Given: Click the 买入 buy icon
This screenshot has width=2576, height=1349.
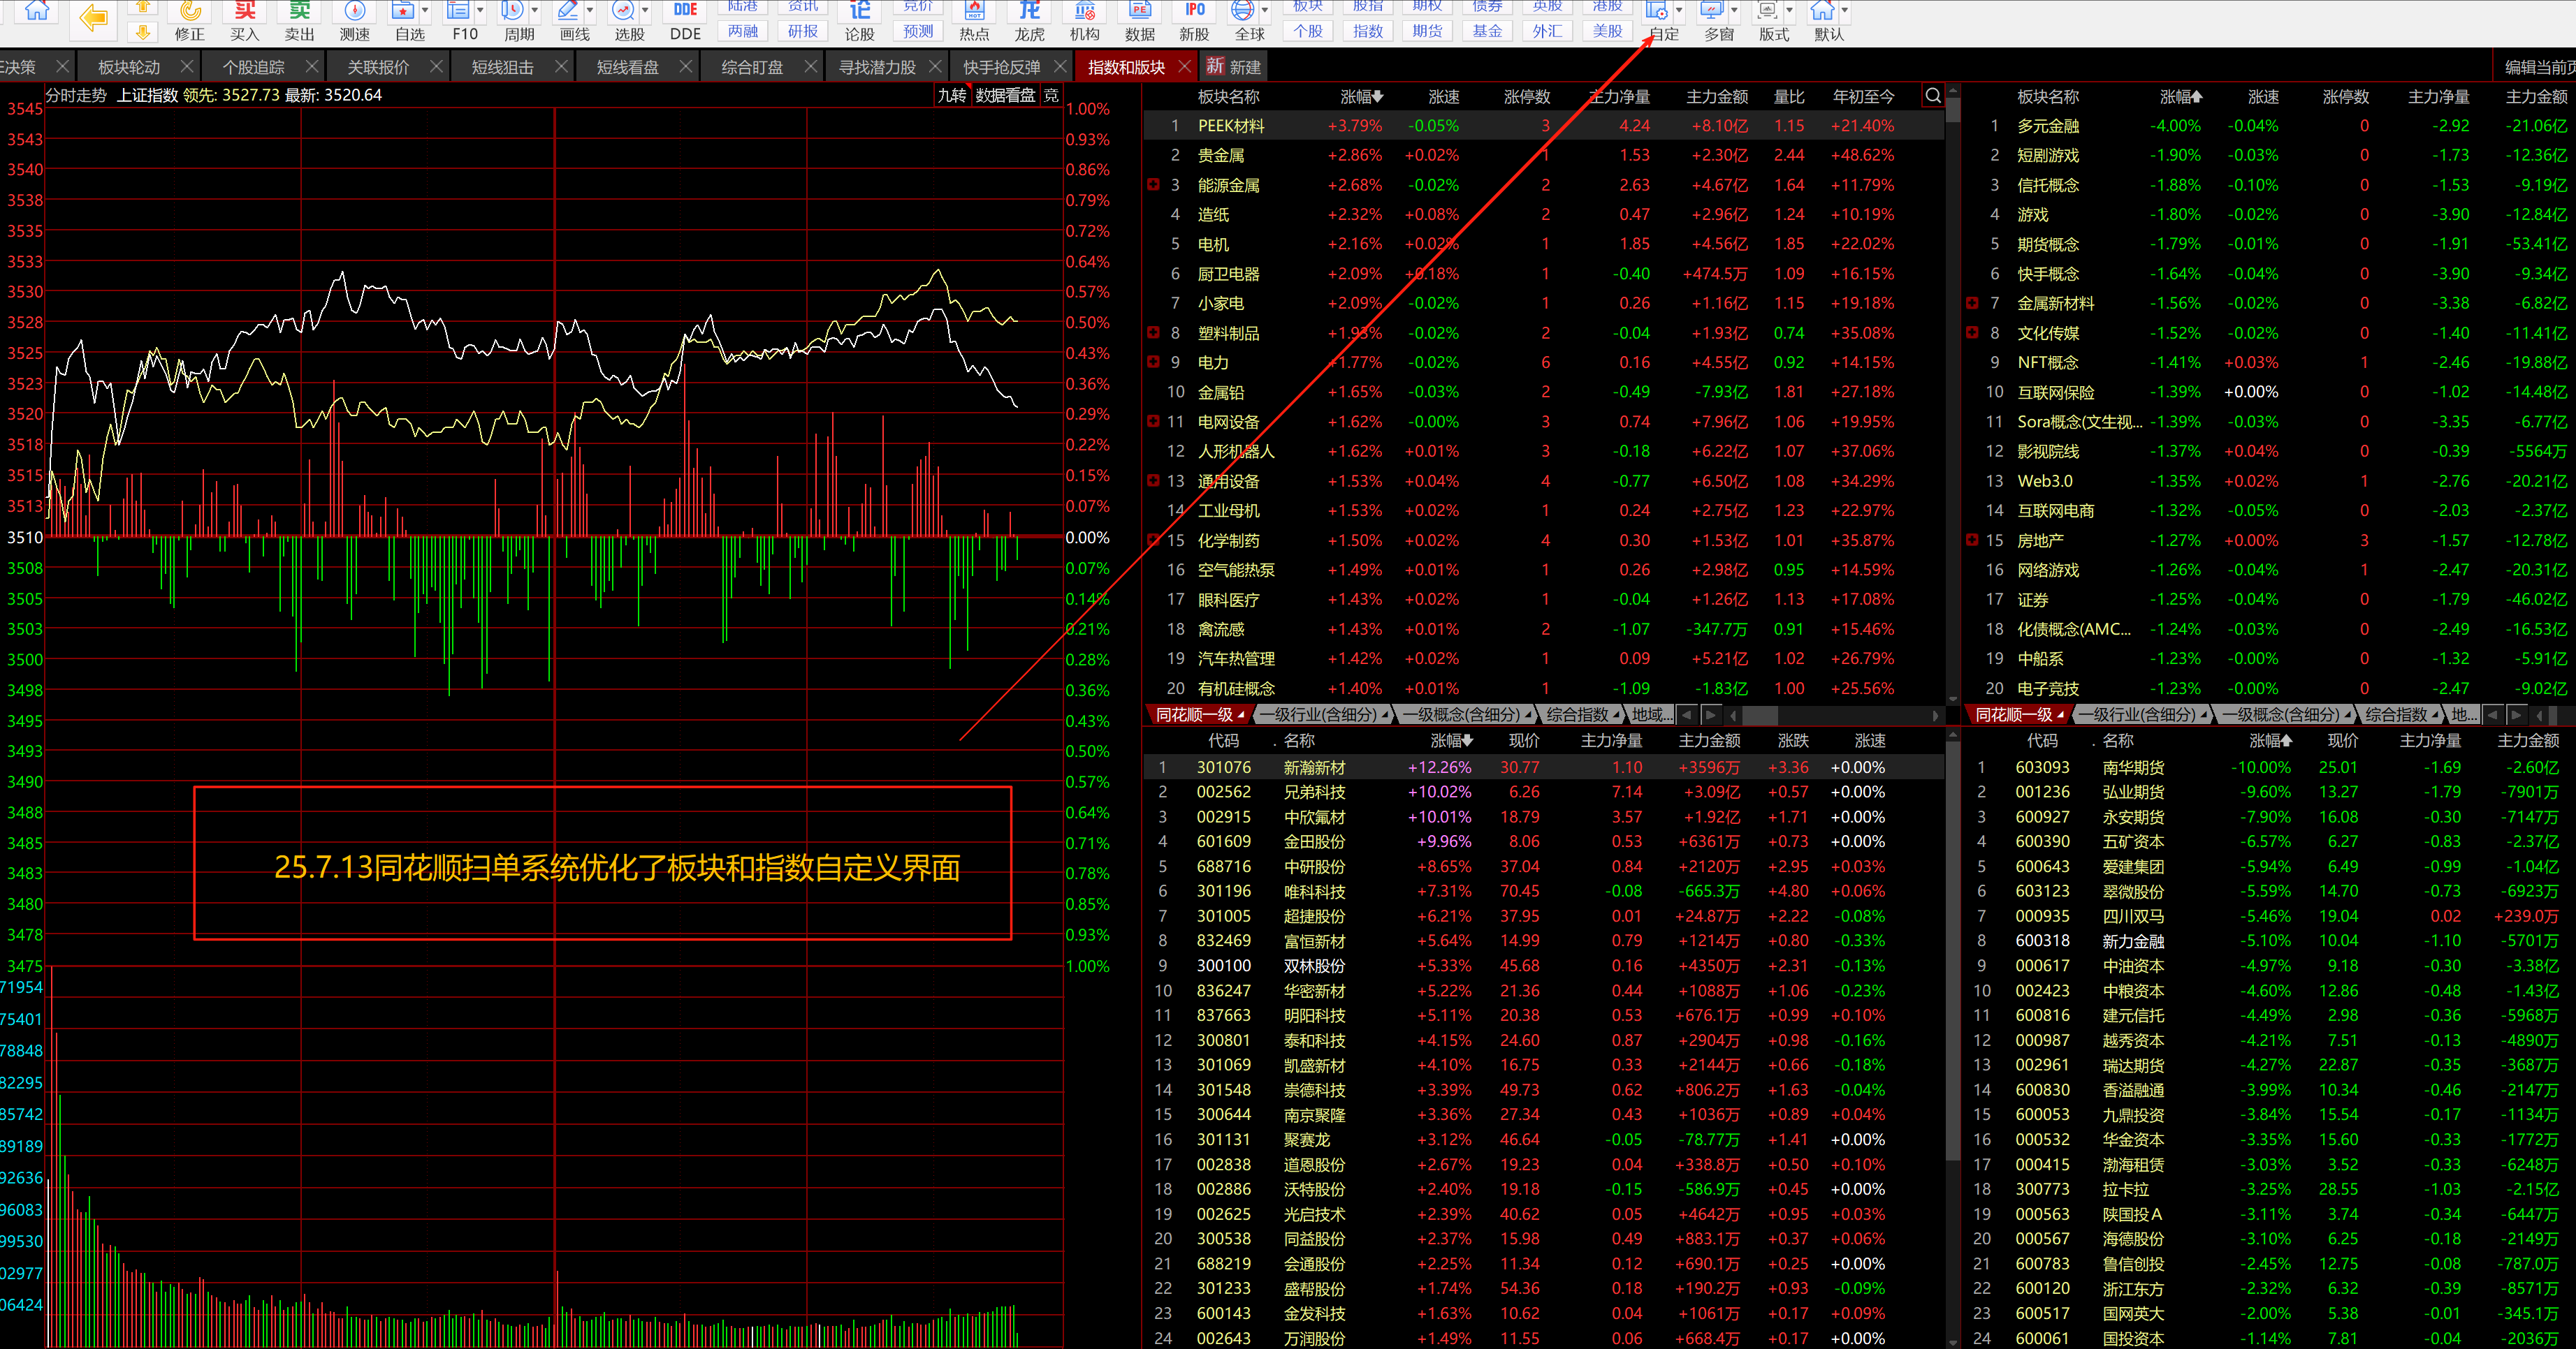Looking at the screenshot, I should click(x=244, y=21).
